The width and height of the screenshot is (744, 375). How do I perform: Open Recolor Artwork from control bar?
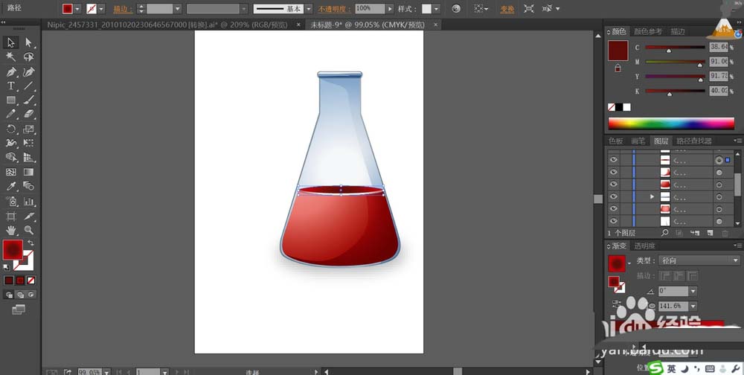[x=456, y=8]
